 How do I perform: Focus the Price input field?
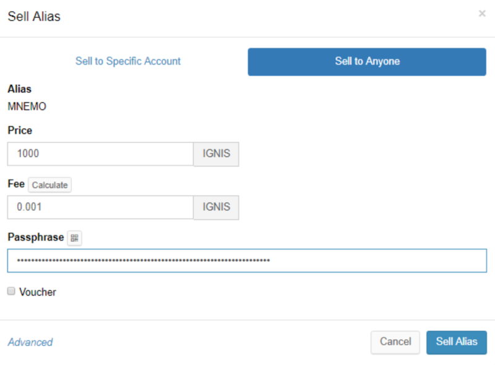[100, 154]
